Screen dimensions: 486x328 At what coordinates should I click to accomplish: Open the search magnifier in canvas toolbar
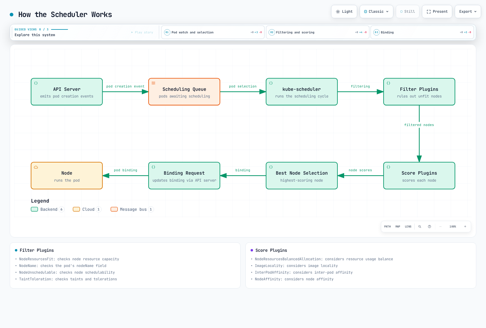420,227
